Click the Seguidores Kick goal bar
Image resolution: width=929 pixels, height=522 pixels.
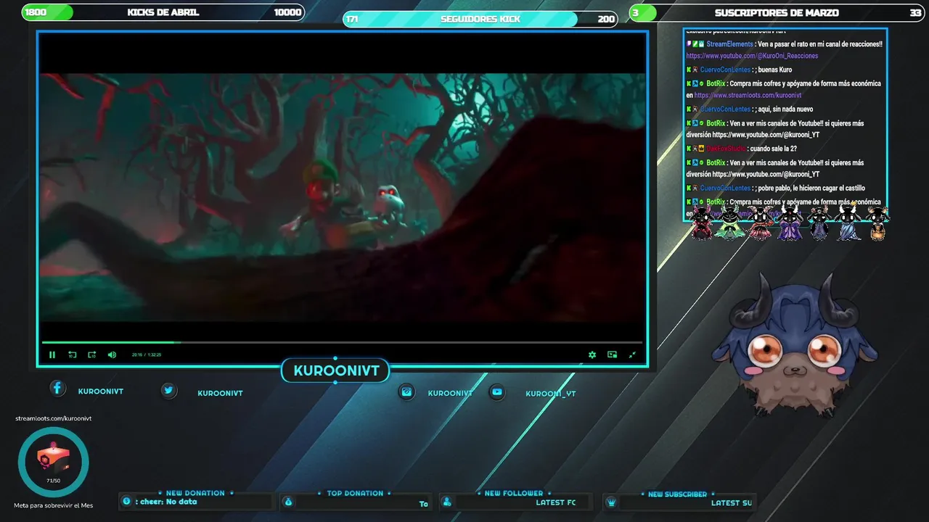[480, 19]
